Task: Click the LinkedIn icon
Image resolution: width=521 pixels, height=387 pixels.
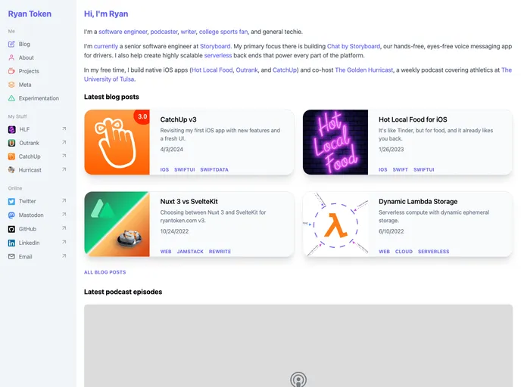Action: pyautogui.click(x=11, y=243)
